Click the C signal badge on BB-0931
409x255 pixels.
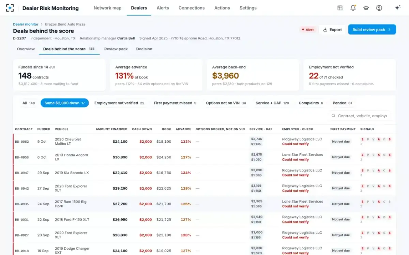pyautogui.click(x=384, y=217)
